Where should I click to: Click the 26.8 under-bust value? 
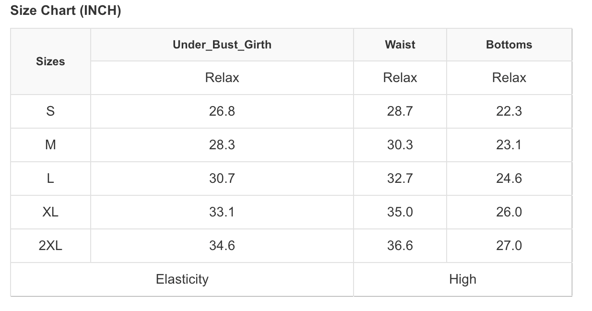tap(222, 111)
